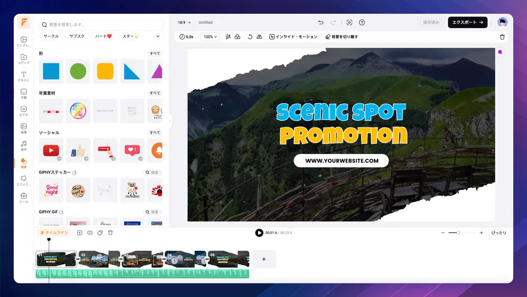The height and width of the screenshot is (297, 527).
Task: Open the メディア (Media) sidebar panel
Action: (24, 59)
